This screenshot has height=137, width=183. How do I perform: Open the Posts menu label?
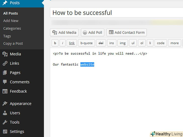(x=15, y=3)
